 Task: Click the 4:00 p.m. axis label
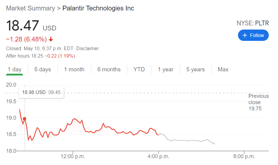click(x=159, y=156)
